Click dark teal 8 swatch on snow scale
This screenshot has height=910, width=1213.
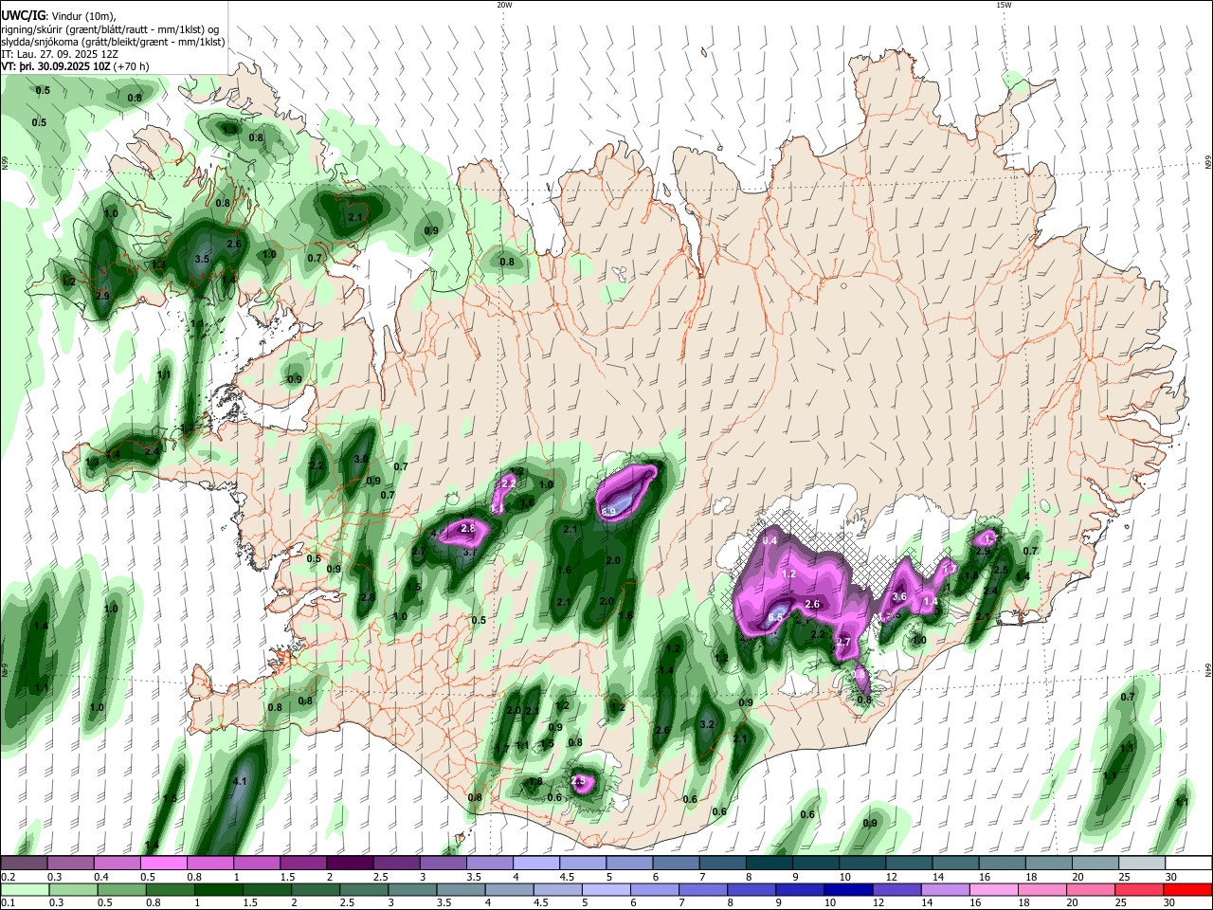coord(769,863)
